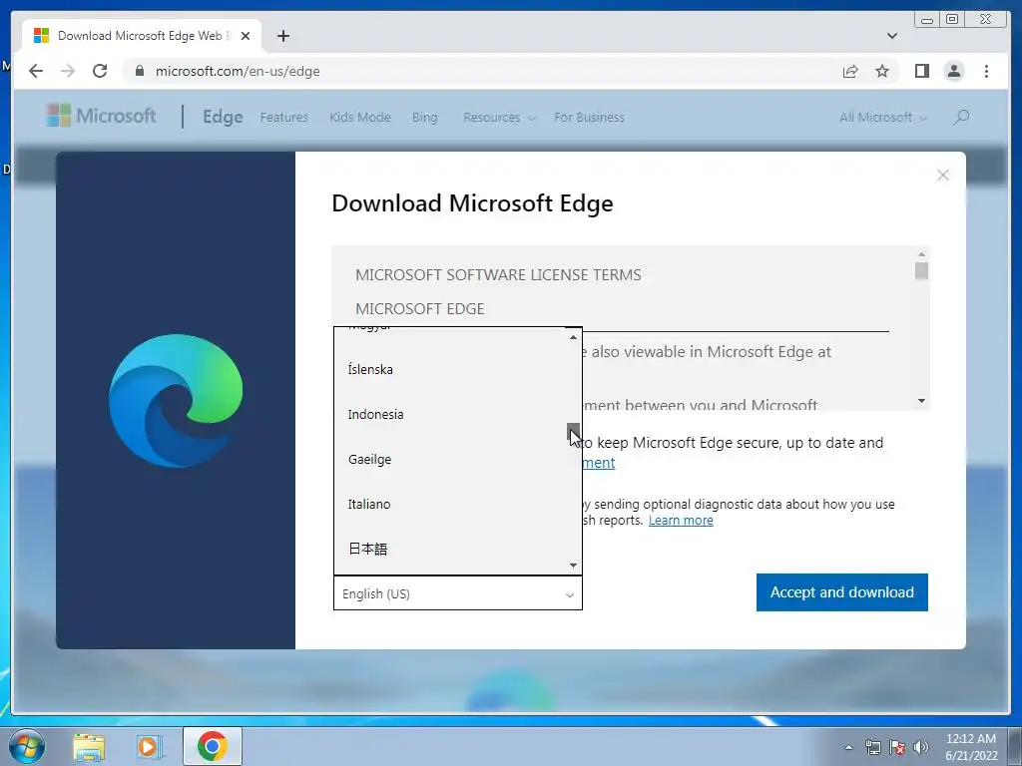Open network status tray icon
The image size is (1022, 766).
[872, 747]
